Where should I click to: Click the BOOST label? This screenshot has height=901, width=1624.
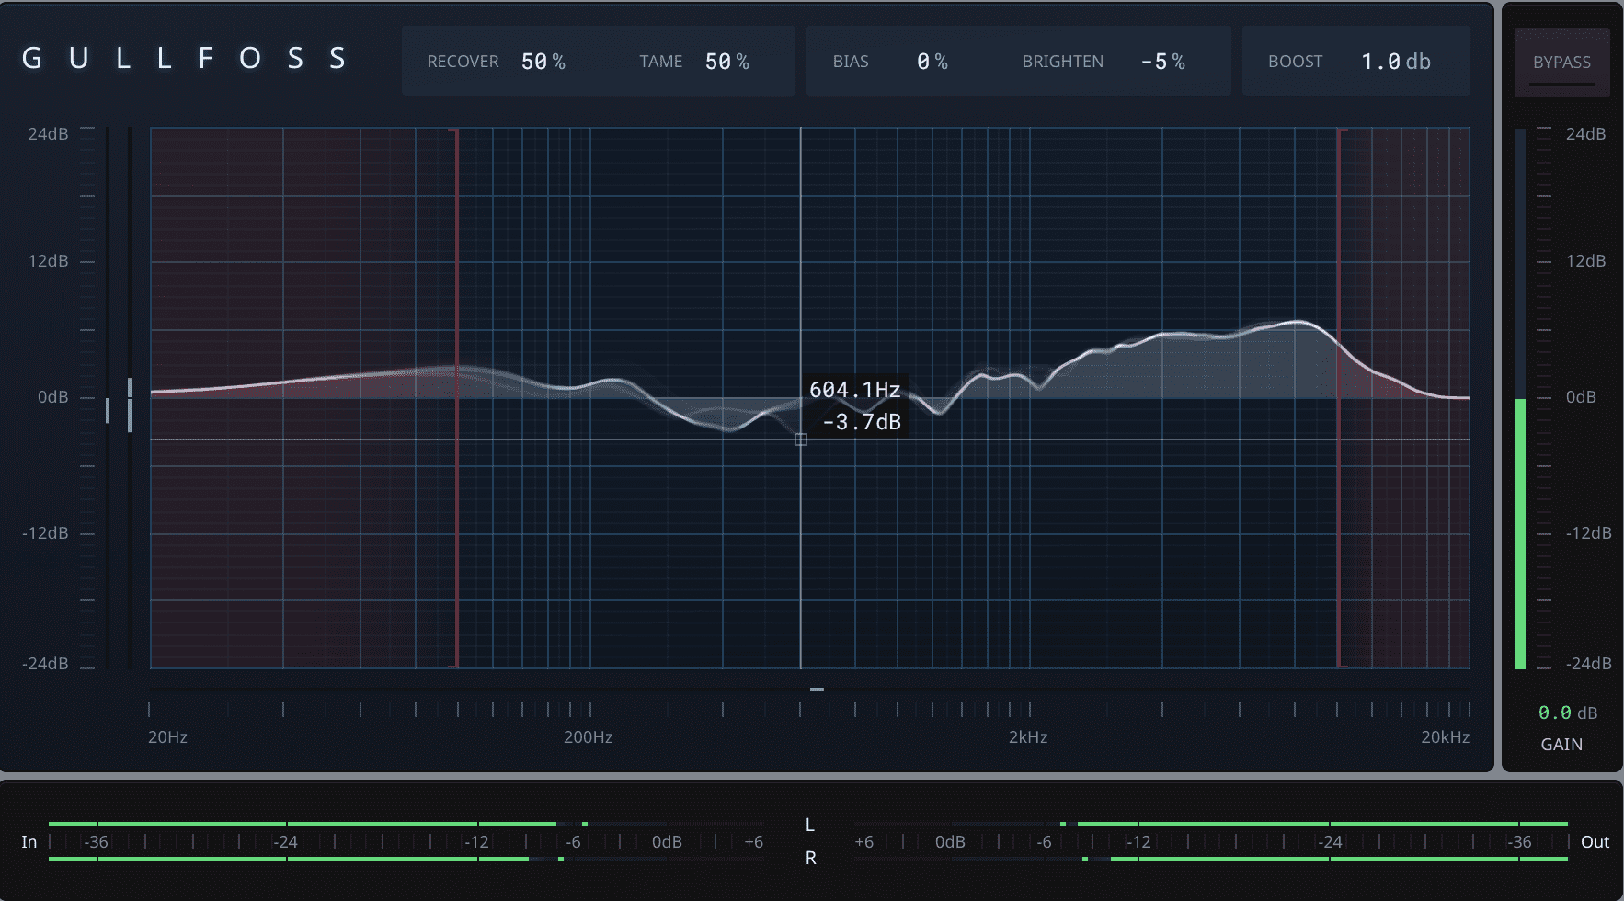point(1295,62)
